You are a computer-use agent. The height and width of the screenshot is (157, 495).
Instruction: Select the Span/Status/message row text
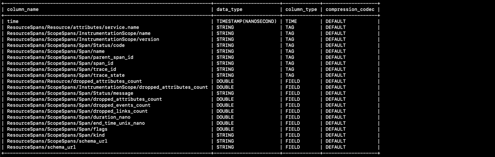70,93
